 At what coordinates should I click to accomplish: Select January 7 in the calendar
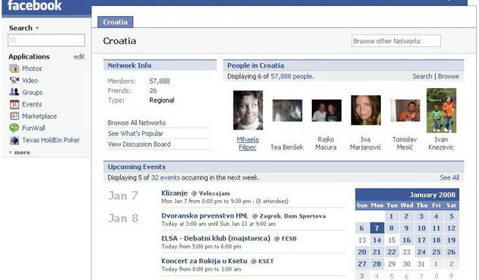click(x=376, y=228)
